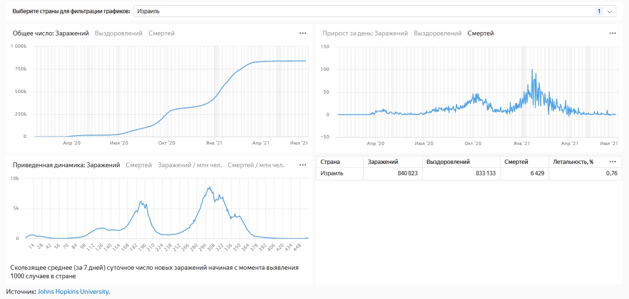Show Заражений / млн чел. tab
The height and width of the screenshot is (299, 629).
pyautogui.click(x=189, y=165)
